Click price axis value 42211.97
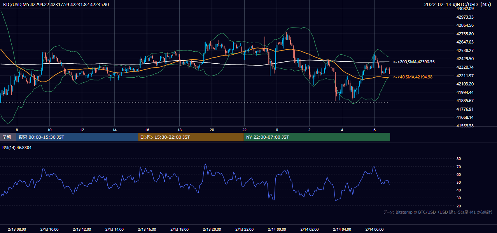The image size is (497, 233). (465, 76)
